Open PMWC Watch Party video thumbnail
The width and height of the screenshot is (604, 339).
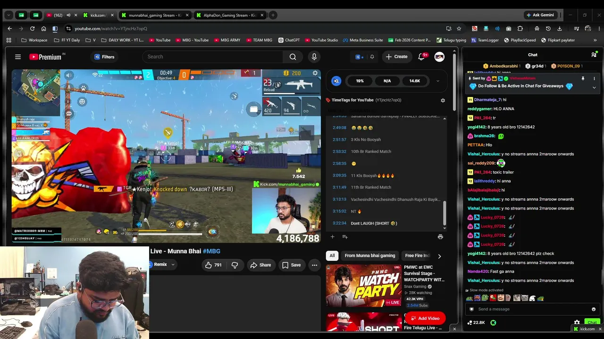click(x=363, y=285)
